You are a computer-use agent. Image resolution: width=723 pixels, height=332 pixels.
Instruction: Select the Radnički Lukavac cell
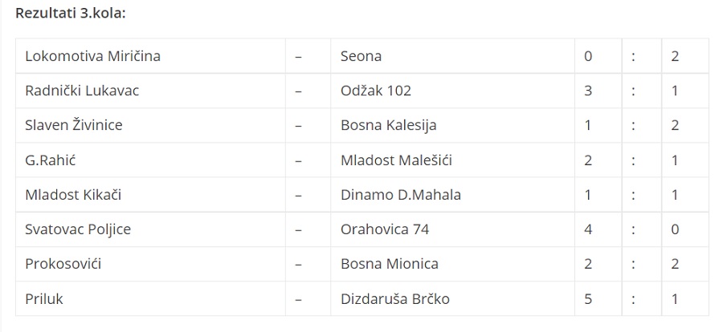click(82, 91)
